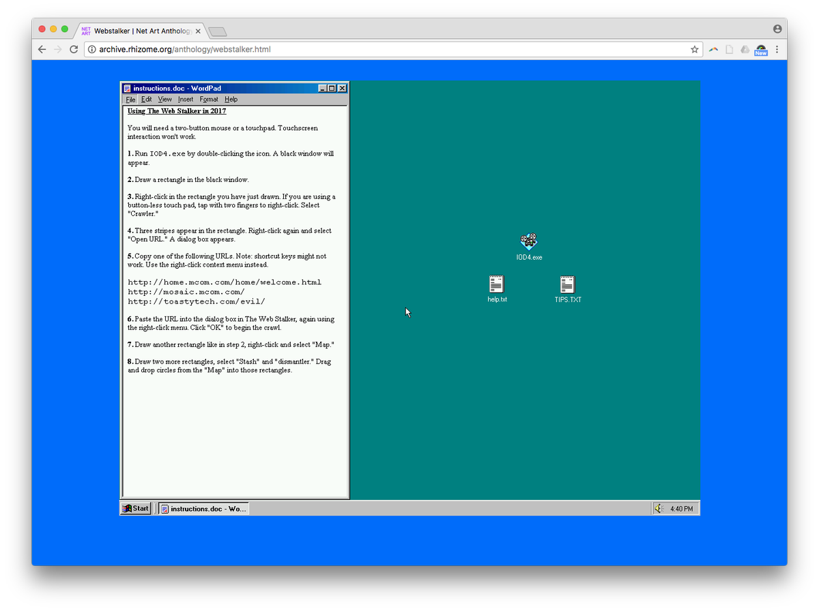This screenshot has width=819, height=611.
Task: Click the 4:40 PM taskbar clock
Action: (681, 509)
